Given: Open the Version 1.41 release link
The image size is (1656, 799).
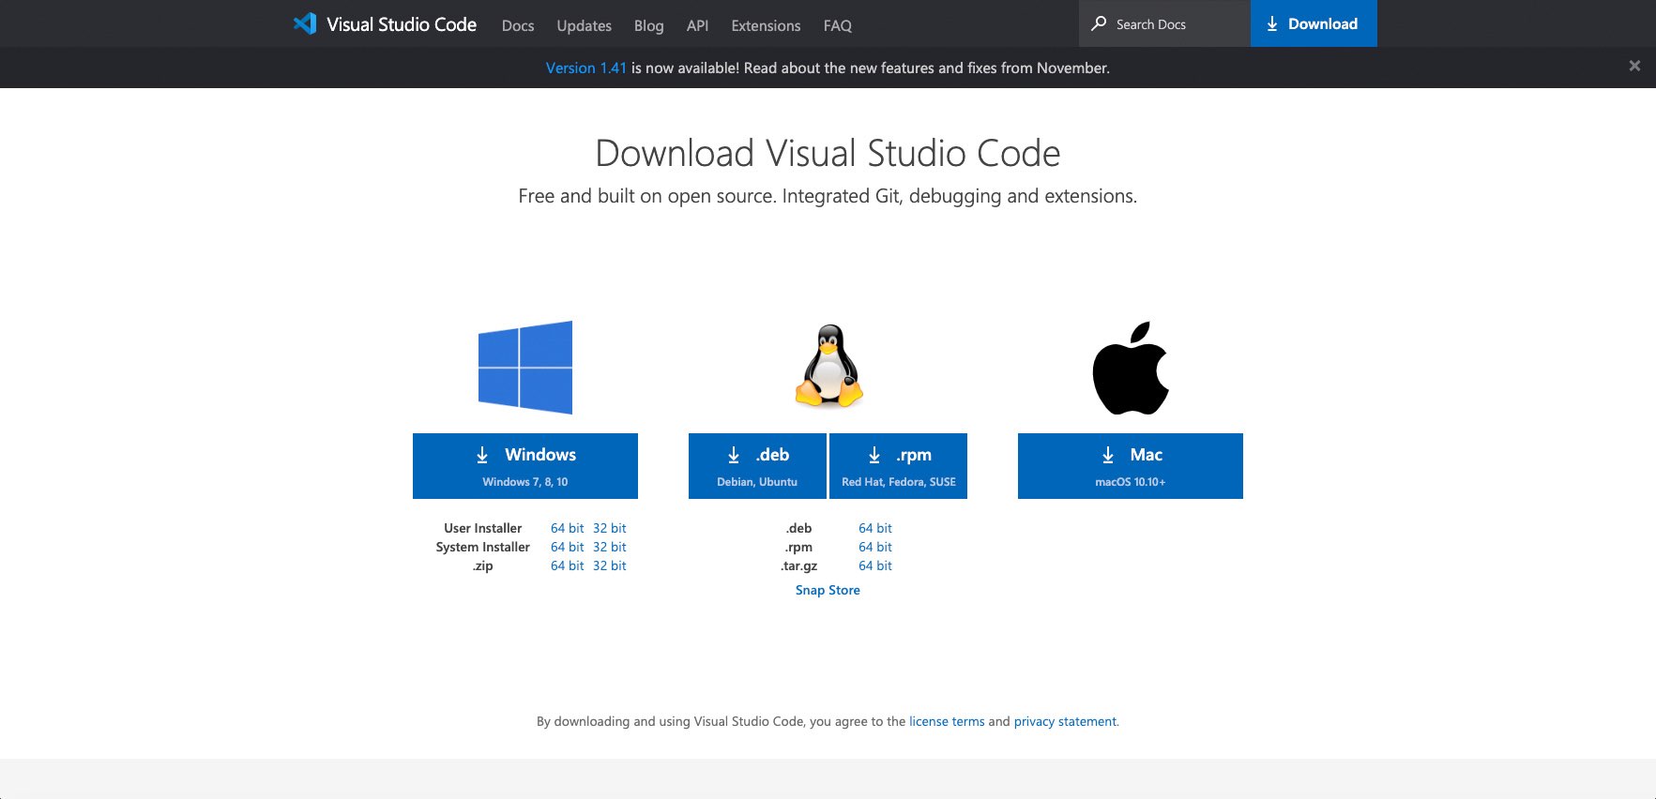Looking at the screenshot, I should [585, 68].
